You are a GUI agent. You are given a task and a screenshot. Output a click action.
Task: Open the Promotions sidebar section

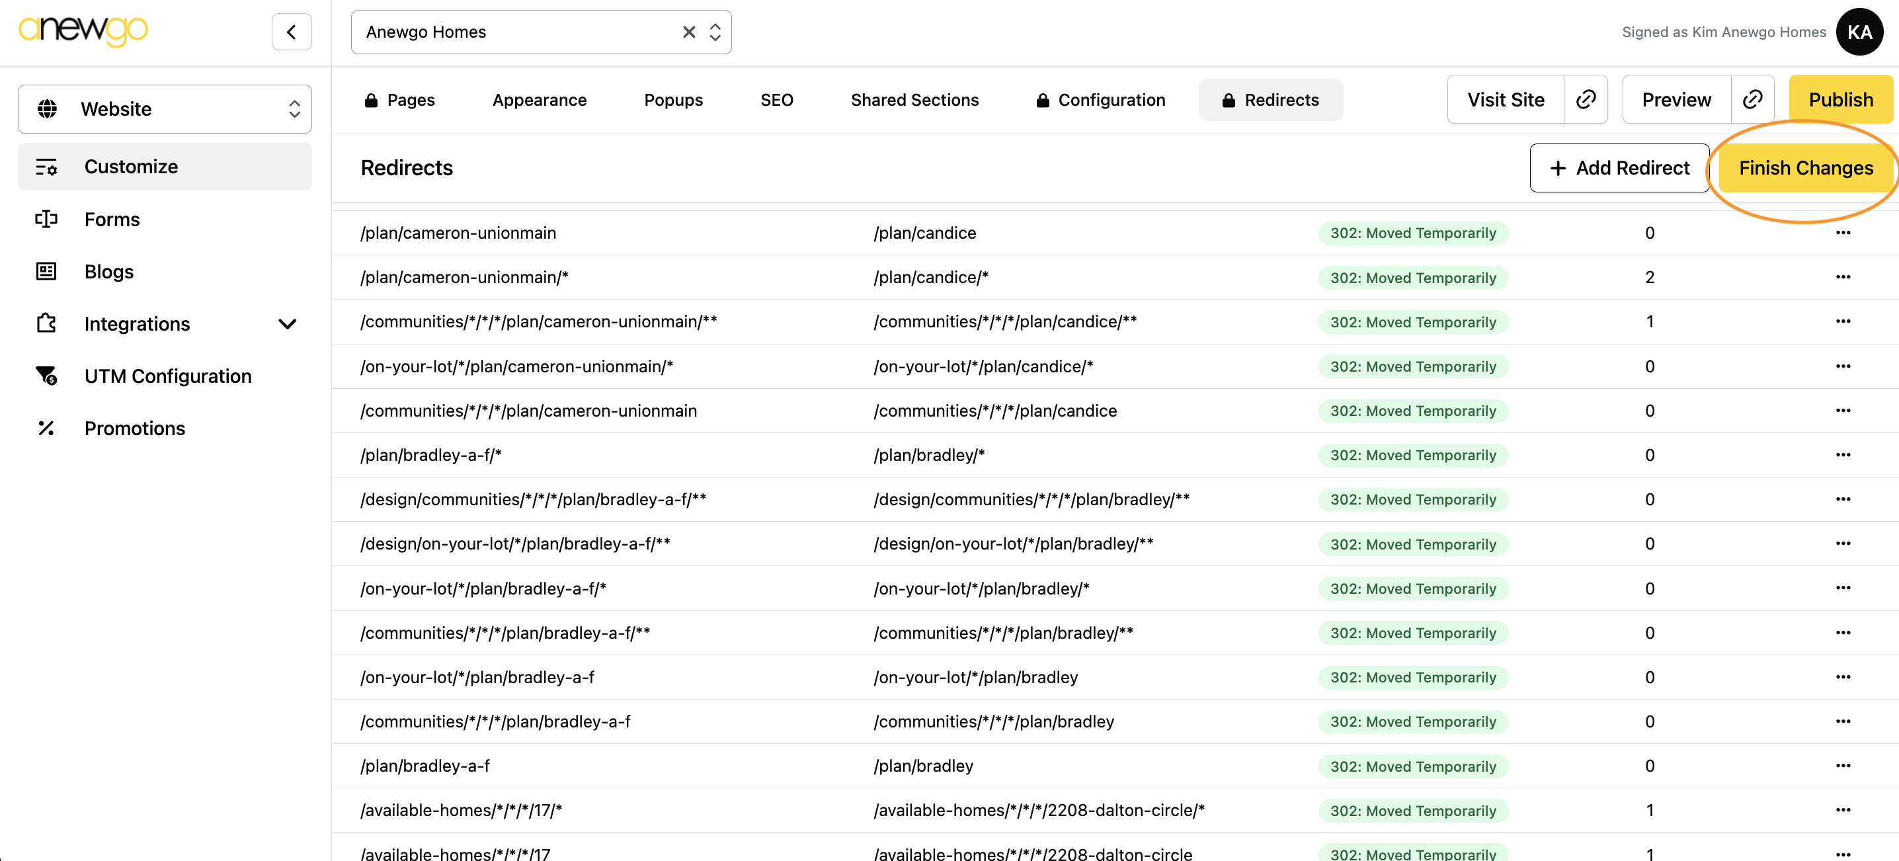134,429
